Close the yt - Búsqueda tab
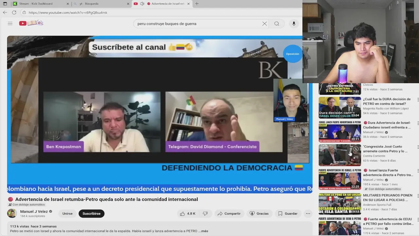The image size is (419, 236). click(x=128, y=4)
